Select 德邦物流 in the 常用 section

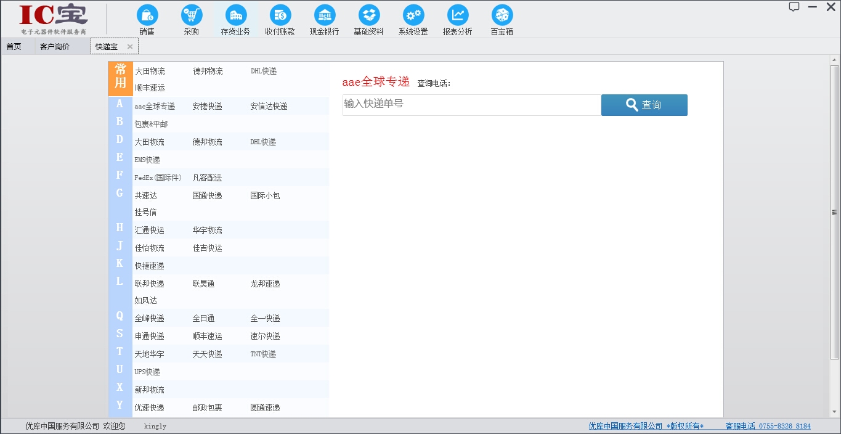pos(208,72)
